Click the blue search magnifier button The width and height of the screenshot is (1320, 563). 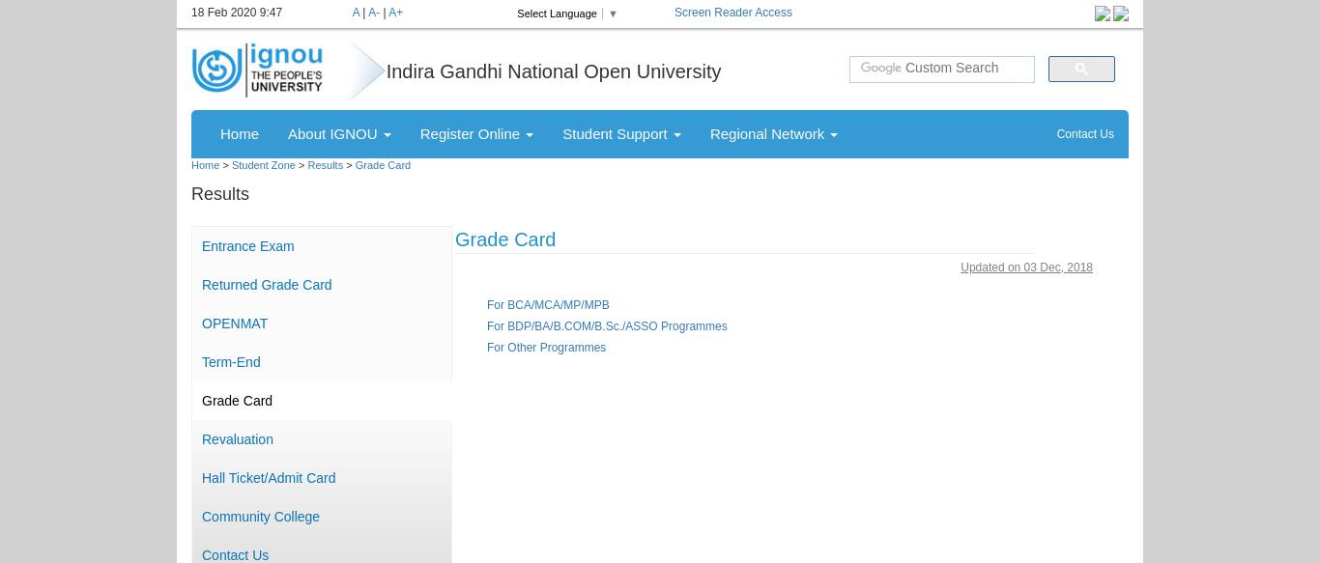[x=1080, y=69]
